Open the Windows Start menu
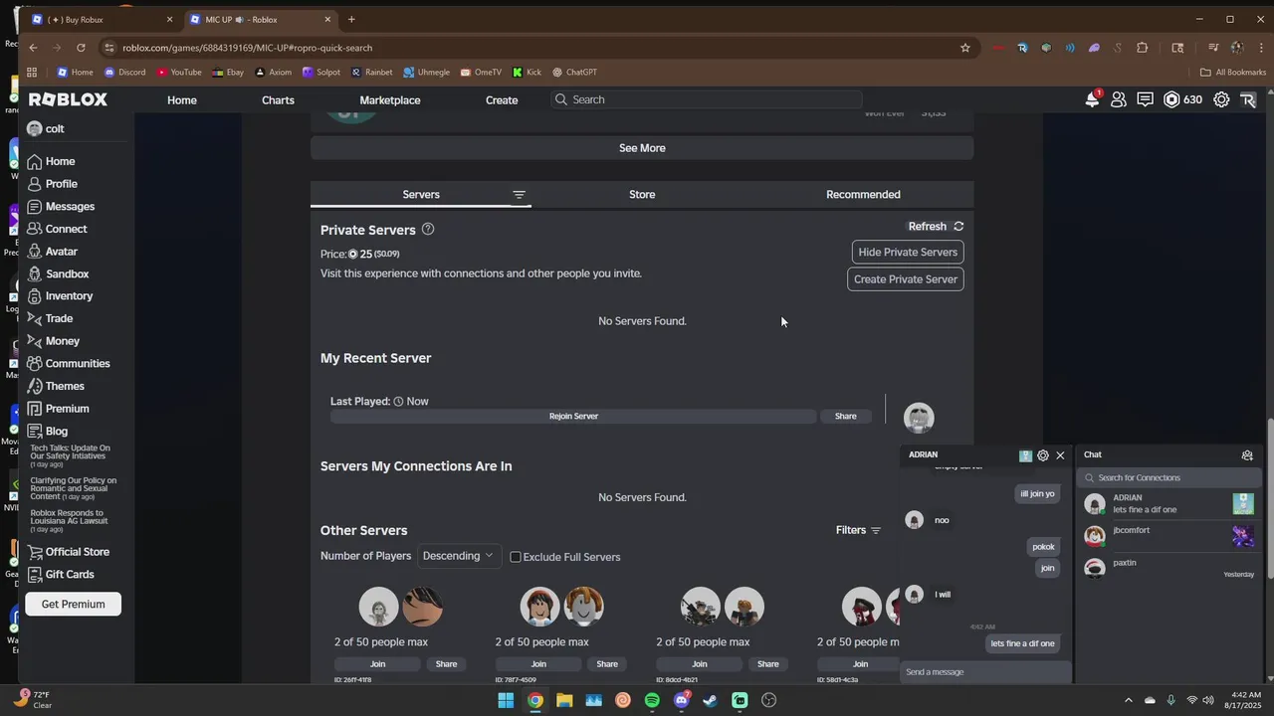Viewport: 1274px width, 716px height. point(506,700)
